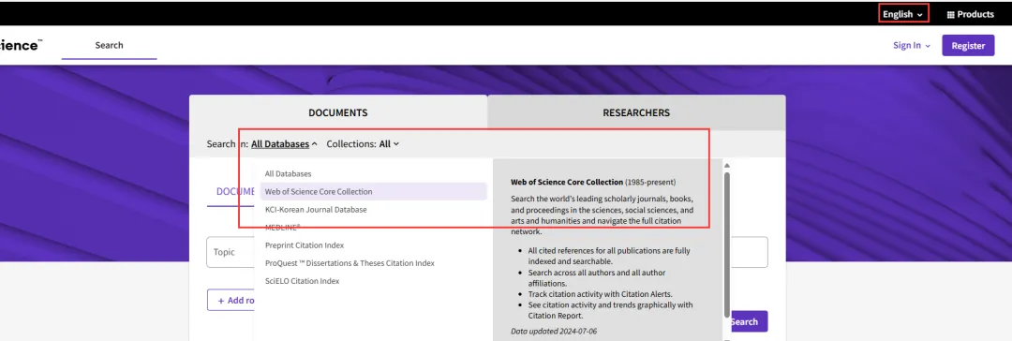Select Web of Science Core Collection option
The width and height of the screenshot is (1012, 341).
click(x=373, y=191)
